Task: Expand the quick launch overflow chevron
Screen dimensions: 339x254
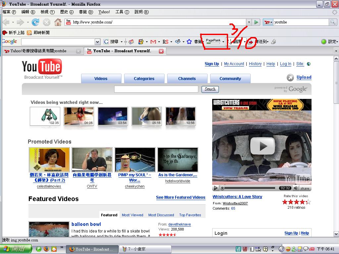Action: [x=62, y=247]
